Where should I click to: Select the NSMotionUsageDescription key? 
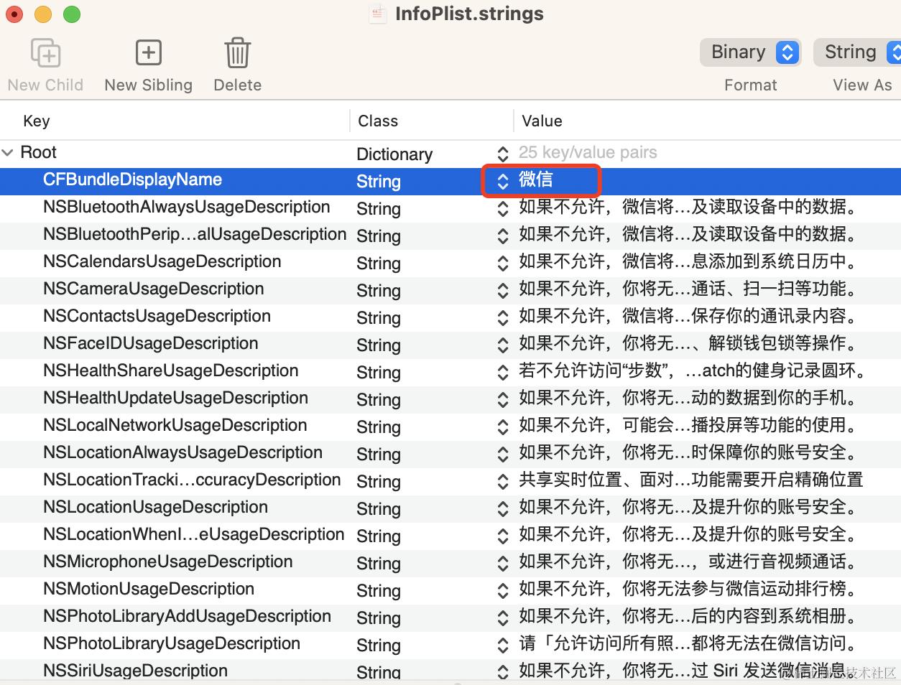click(x=149, y=589)
